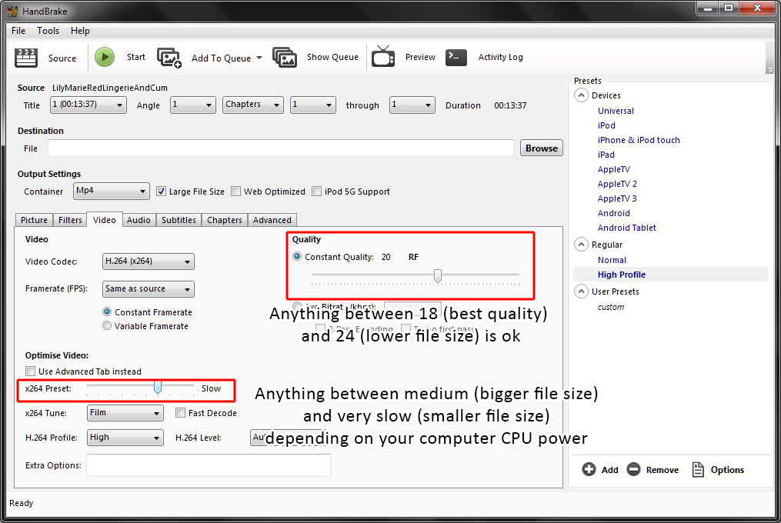Click the minus icon beside Remove preset
Screen dimensions: 781x523
633,469
